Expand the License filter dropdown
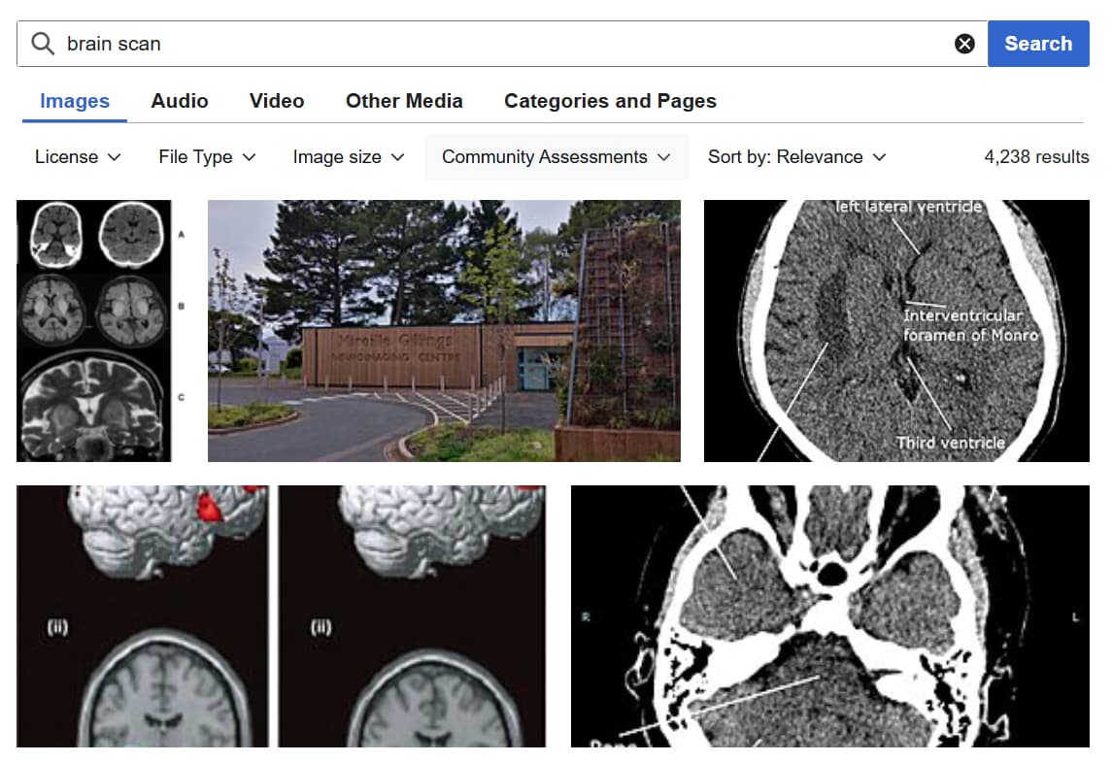The width and height of the screenshot is (1112, 762). (x=78, y=156)
